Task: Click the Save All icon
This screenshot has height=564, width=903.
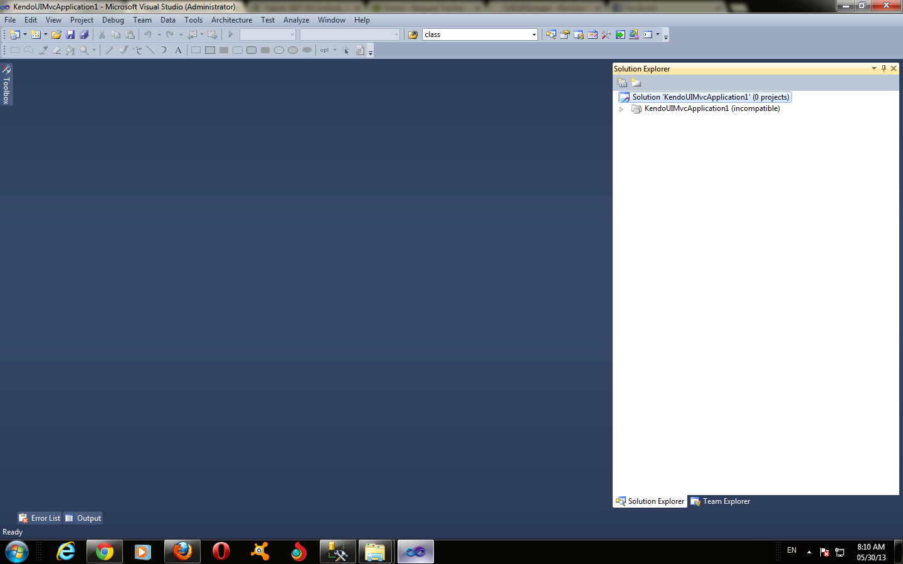Action: [x=84, y=34]
